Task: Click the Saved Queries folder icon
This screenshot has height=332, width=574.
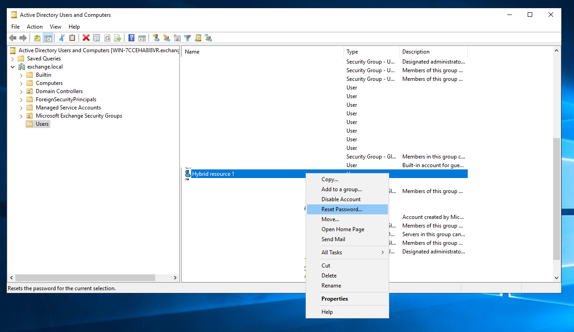Action: 21,59
